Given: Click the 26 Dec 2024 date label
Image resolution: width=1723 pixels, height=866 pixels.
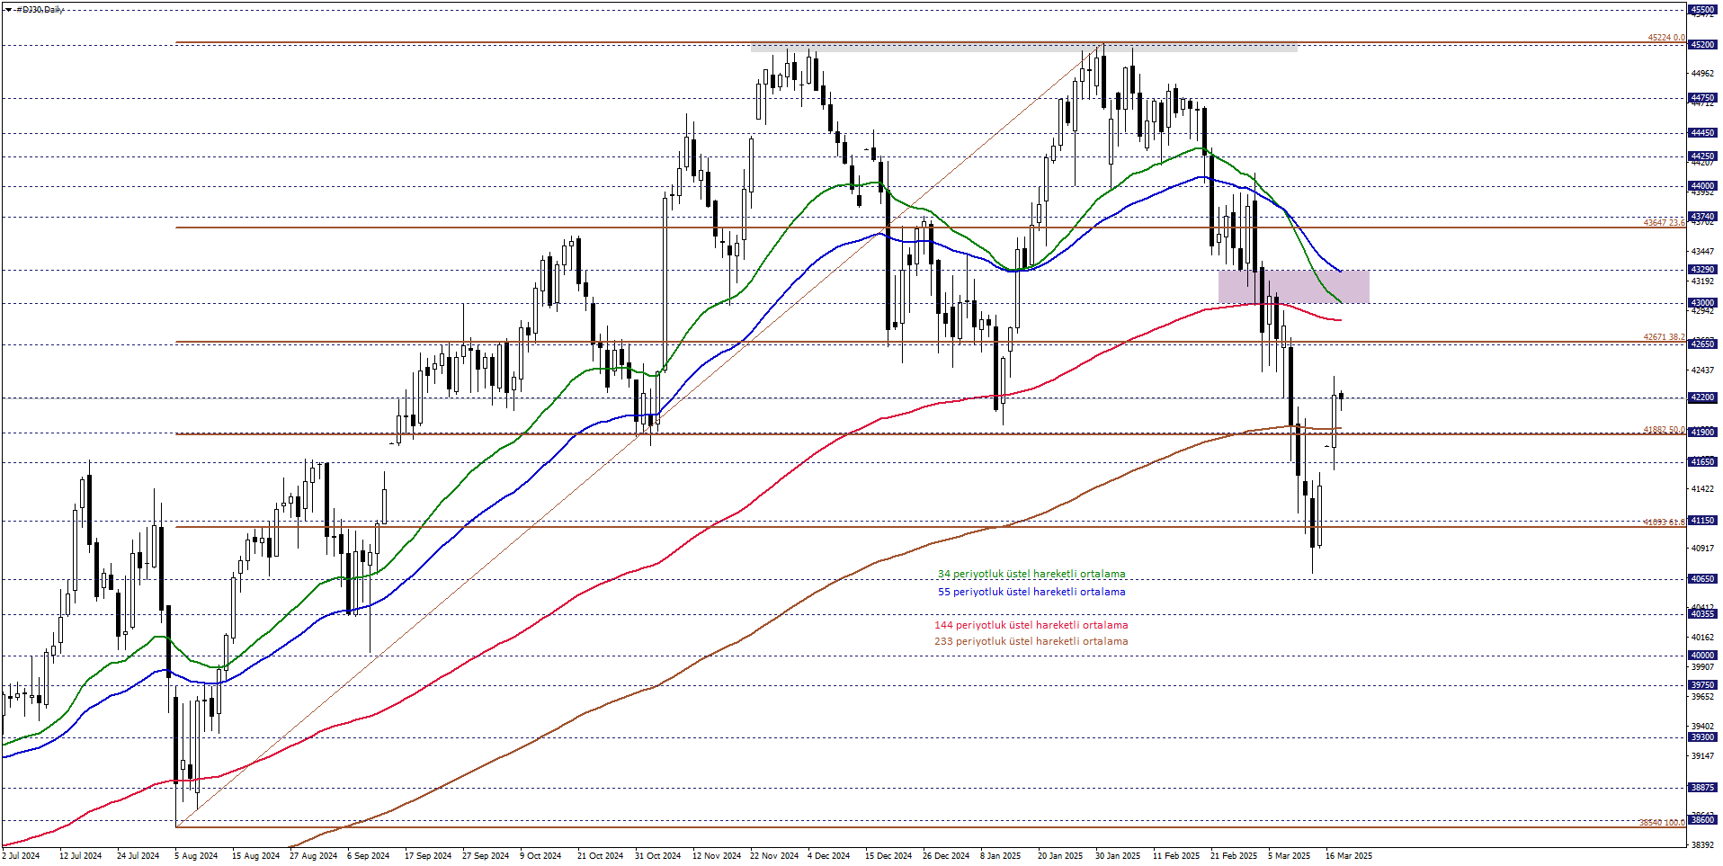Looking at the screenshot, I should [x=946, y=856].
